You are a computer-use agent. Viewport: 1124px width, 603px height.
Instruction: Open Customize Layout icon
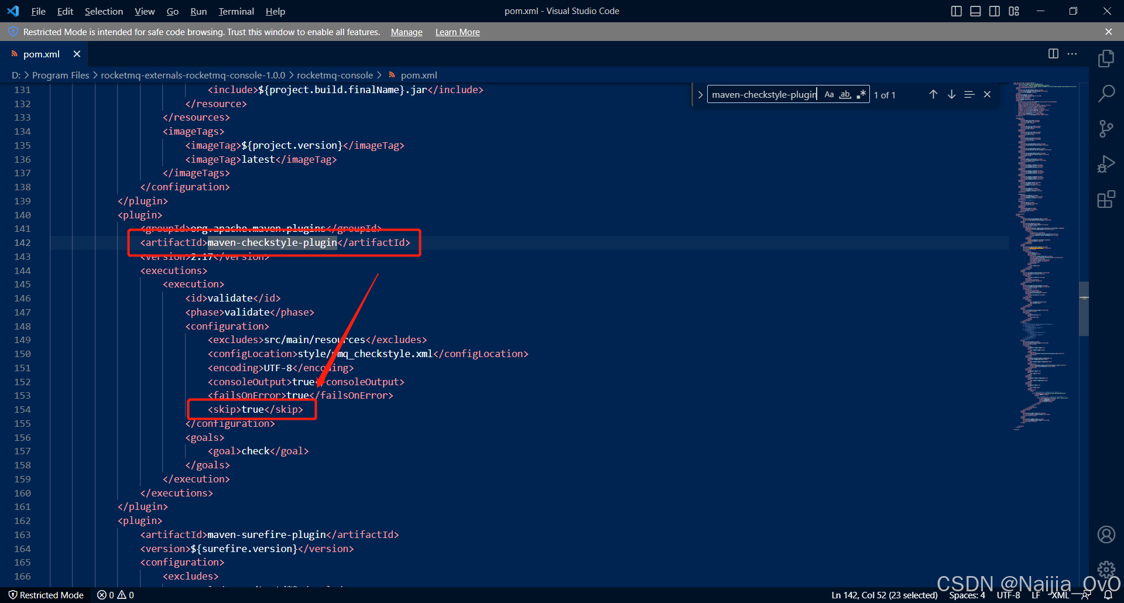click(x=1014, y=11)
